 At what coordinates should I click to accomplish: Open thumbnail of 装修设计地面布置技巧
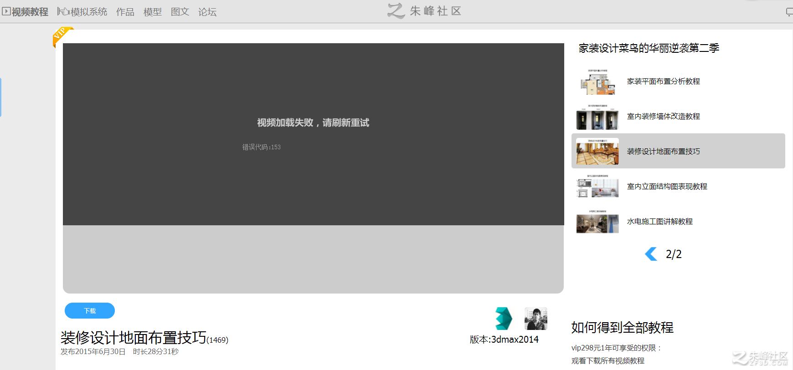point(597,151)
